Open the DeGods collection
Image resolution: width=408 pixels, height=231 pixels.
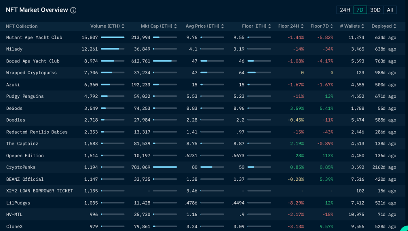tap(14, 108)
